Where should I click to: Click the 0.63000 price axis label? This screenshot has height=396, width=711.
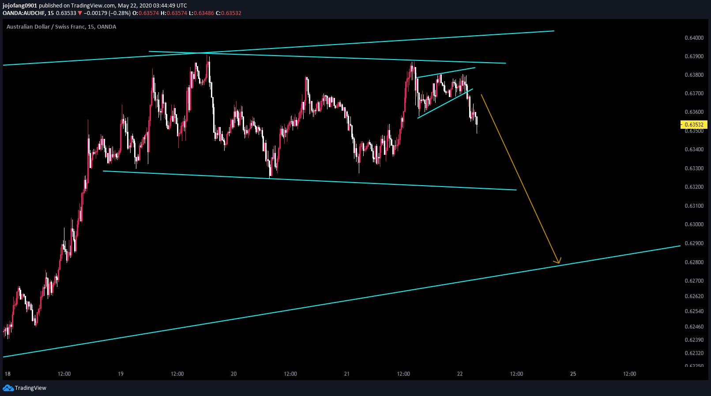point(694,224)
